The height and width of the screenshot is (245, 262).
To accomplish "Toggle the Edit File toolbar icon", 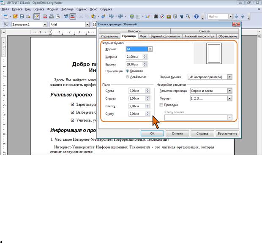I will coord(37,16).
